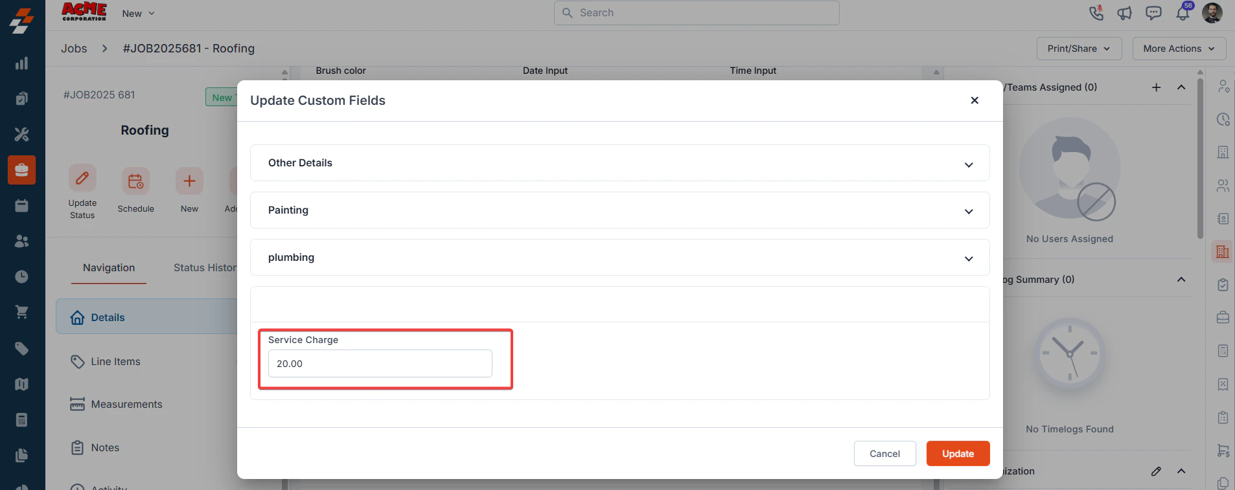Open tools wrench sidebar icon

click(21, 135)
